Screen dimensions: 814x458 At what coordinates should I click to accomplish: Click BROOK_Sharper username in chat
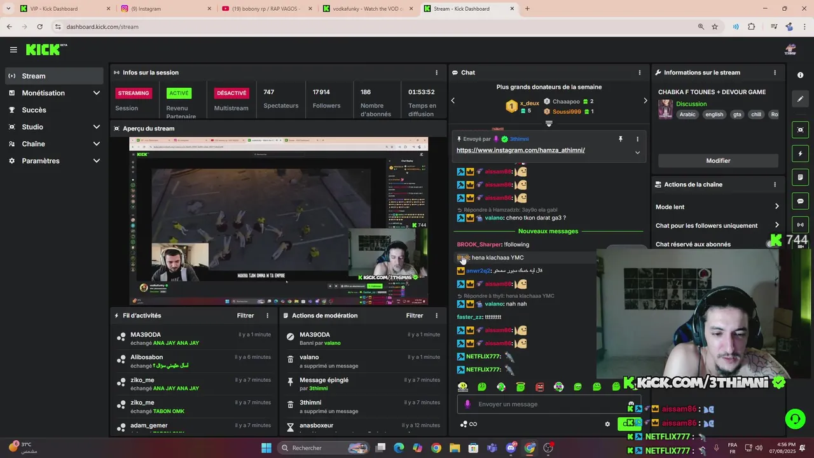coord(479,244)
